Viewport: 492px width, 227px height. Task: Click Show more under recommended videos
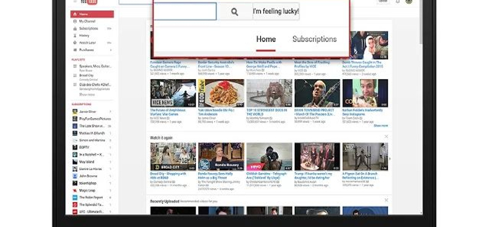(x=381, y=126)
